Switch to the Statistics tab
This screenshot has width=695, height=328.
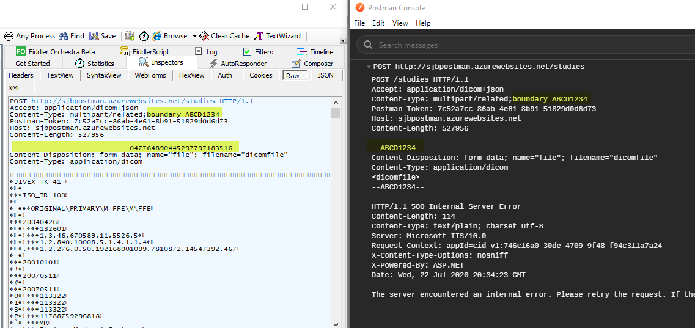(94, 64)
